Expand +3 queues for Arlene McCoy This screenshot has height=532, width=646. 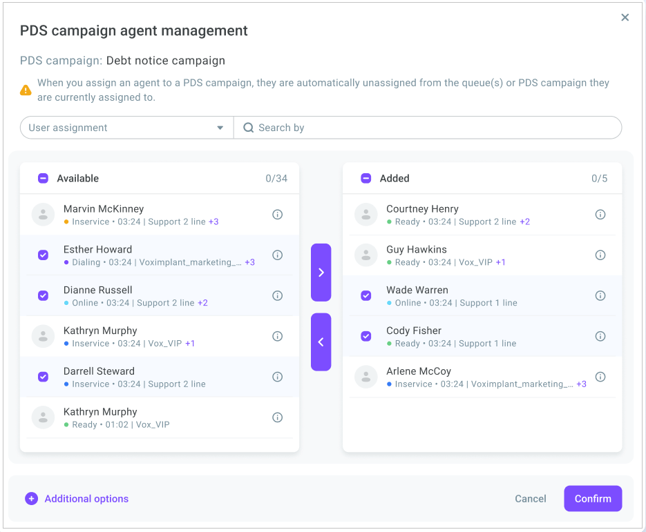pos(581,384)
